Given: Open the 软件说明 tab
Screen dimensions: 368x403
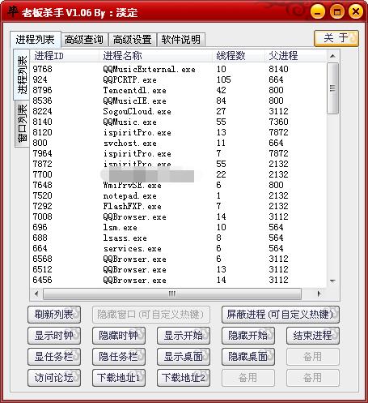Looking at the screenshot, I should [181, 40].
